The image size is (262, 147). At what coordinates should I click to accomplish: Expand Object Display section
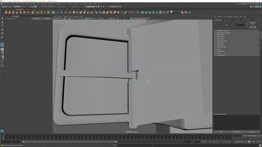click(237, 45)
